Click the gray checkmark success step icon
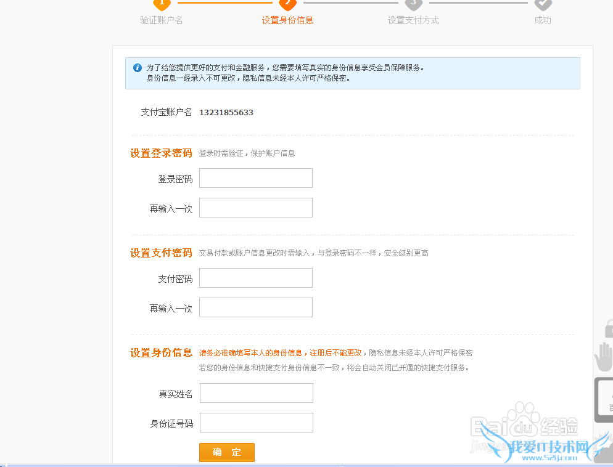Viewport: 613px width, 467px height. pos(543,4)
